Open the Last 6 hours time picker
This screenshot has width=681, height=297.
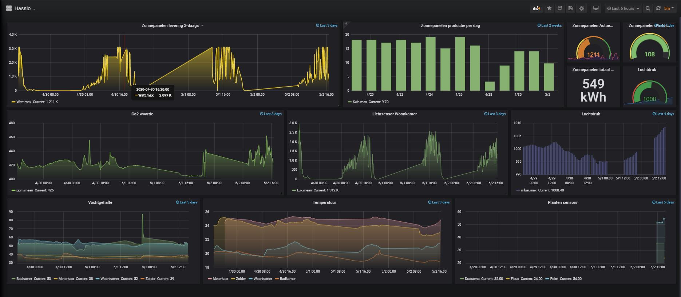[x=623, y=8]
